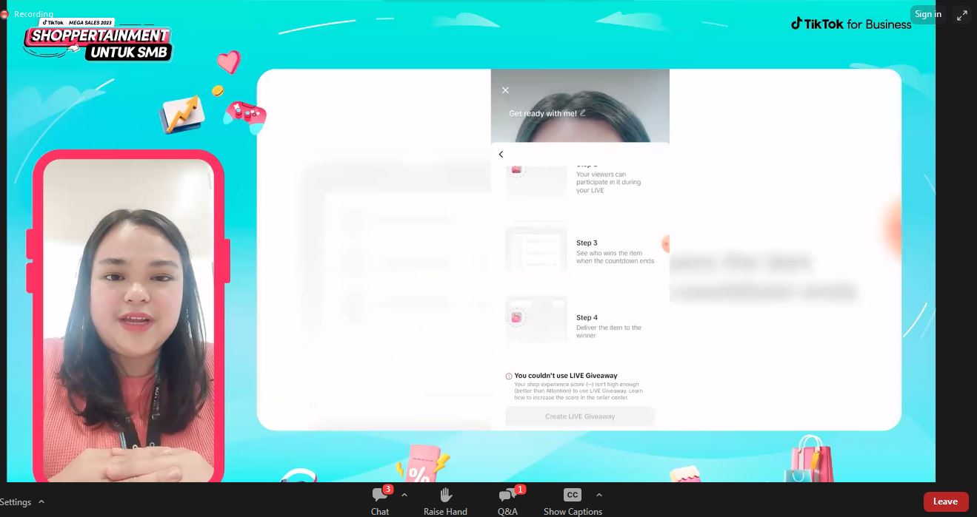Click 'Deliver the item to the winner' text
Viewport: 977px width, 517px height.
click(x=609, y=331)
